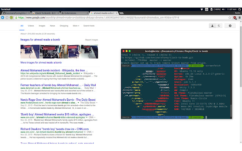Close the kevinarefunny GitHub tab
Image resolution: width=242 pixels, height=151 pixels.
[x=29, y=13]
